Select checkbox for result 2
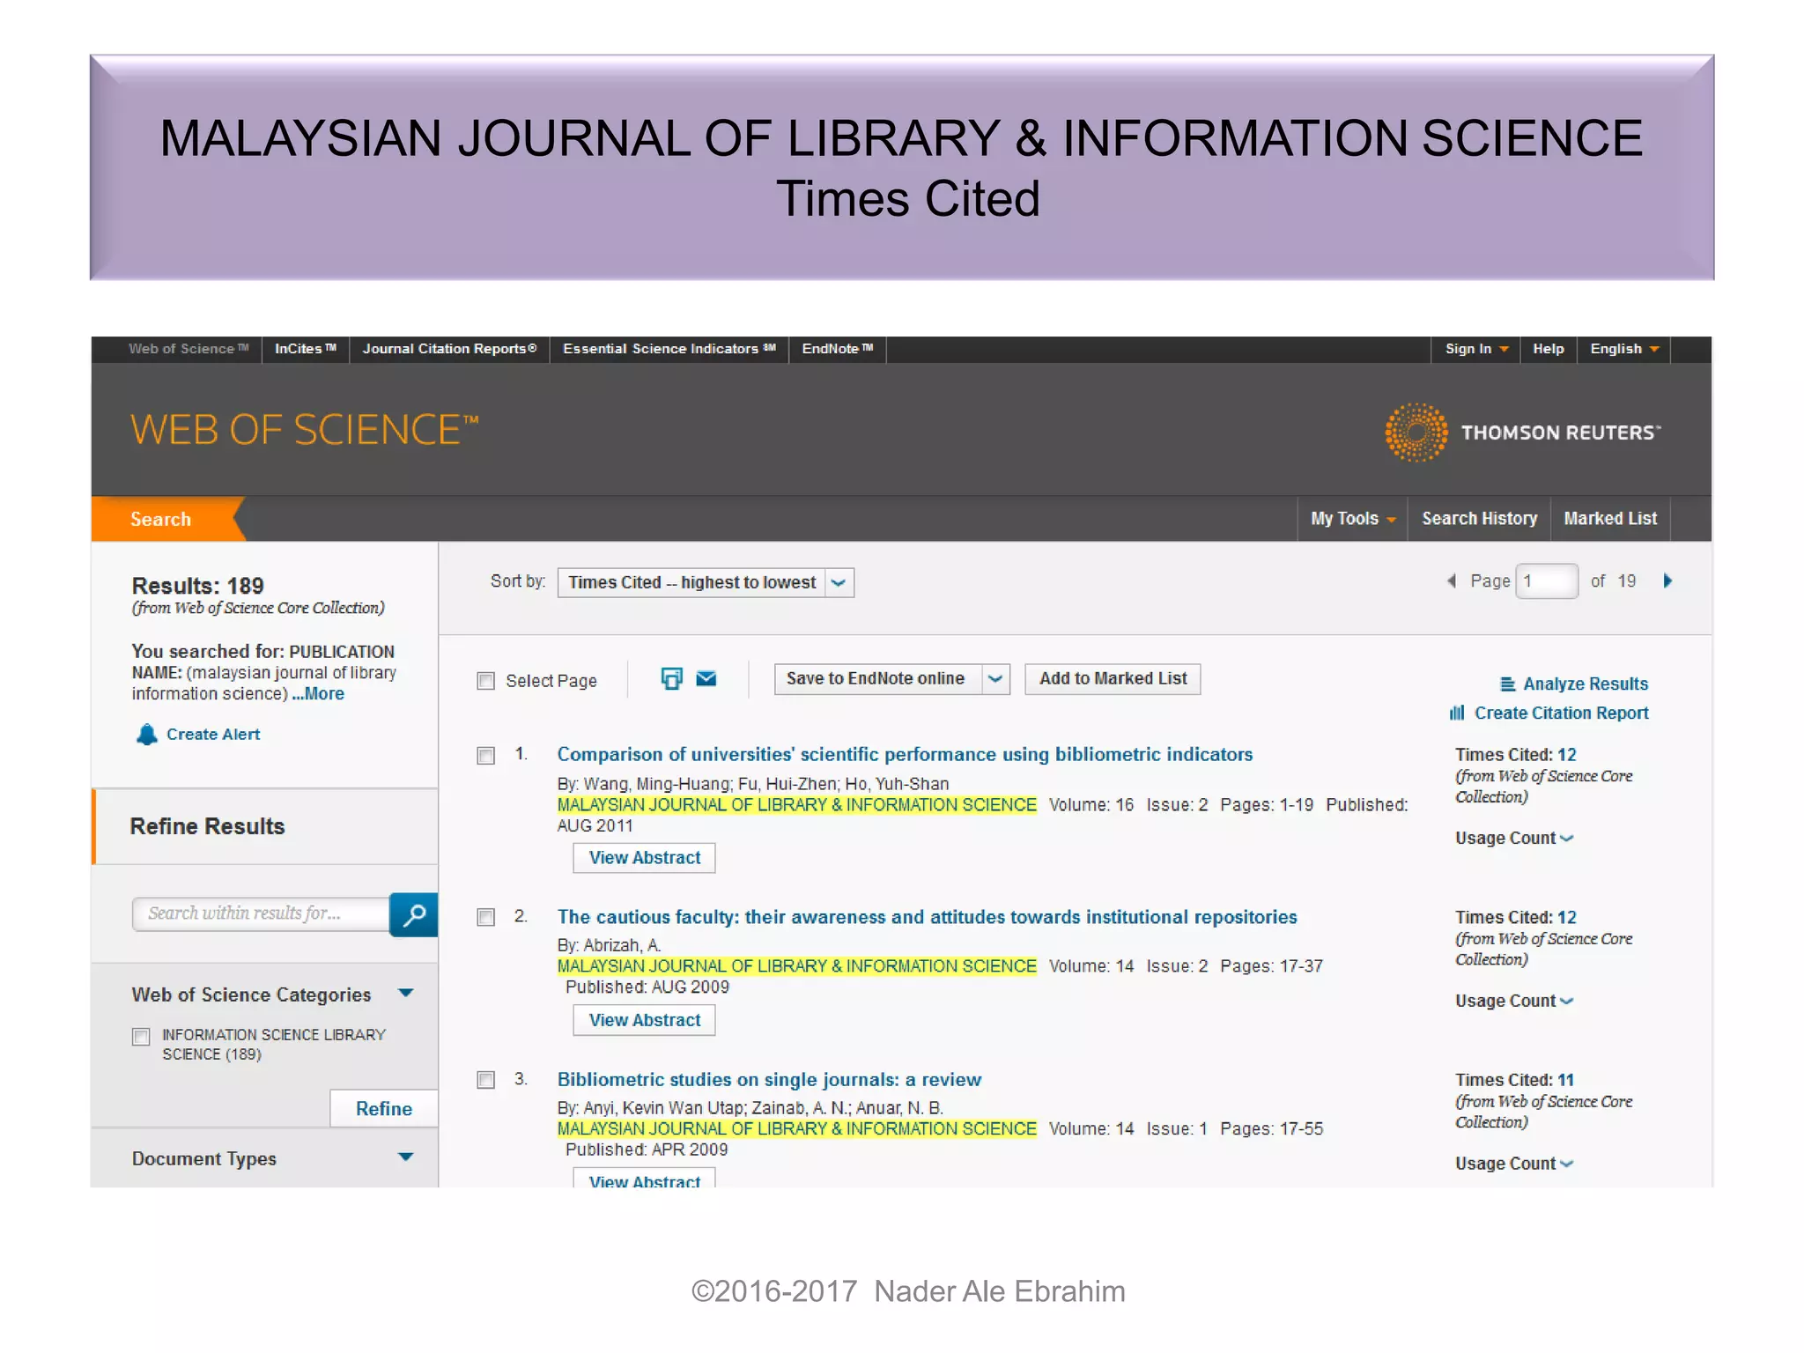The height and width of the screenshot is (1353, 1804). coord(485,918)
